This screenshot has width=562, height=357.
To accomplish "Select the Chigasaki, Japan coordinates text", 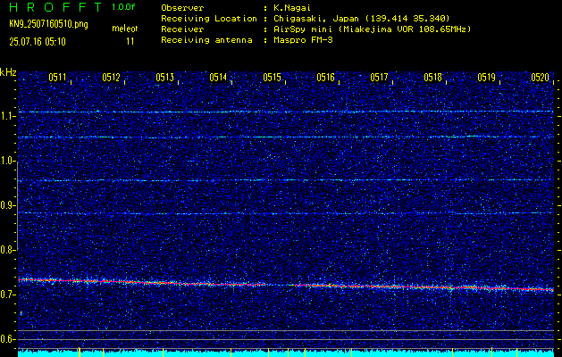I will [361, 19].
